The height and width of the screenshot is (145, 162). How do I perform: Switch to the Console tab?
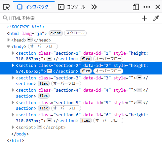(71, 7)
